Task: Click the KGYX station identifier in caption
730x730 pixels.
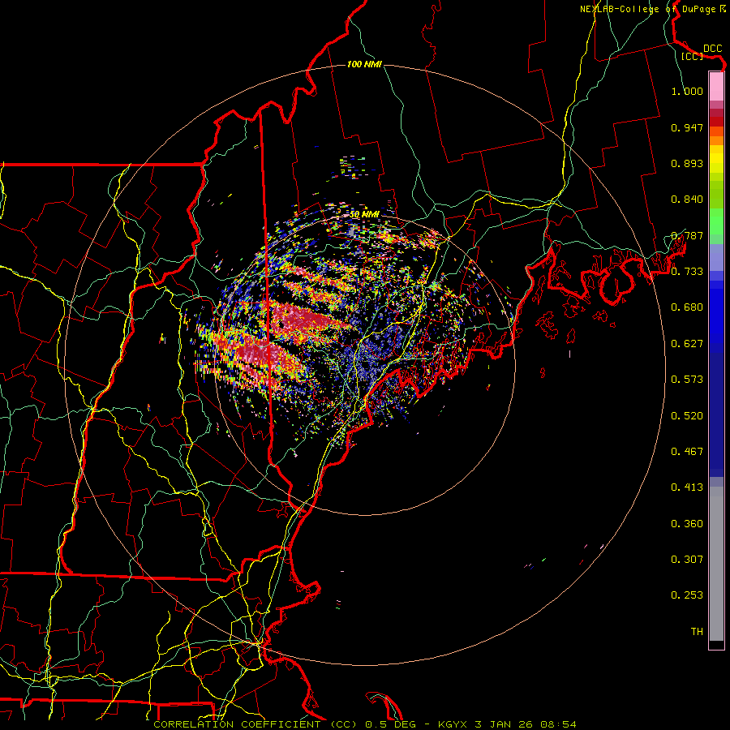Action: [x=452, y=724]
